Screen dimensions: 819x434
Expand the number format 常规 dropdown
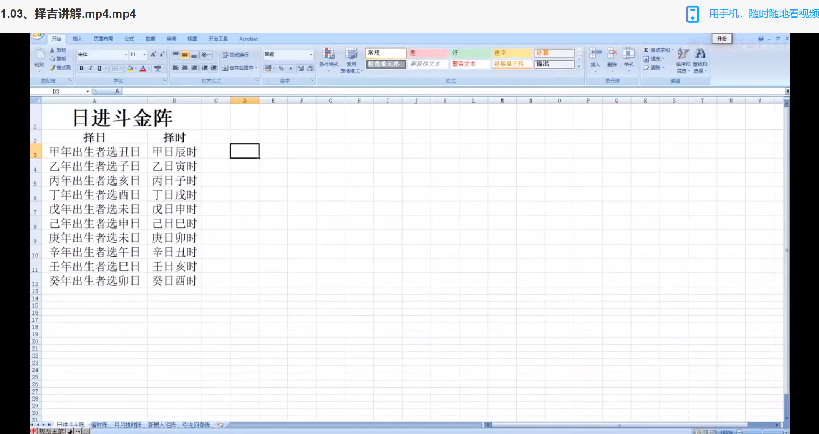click(x=311, y=55)
